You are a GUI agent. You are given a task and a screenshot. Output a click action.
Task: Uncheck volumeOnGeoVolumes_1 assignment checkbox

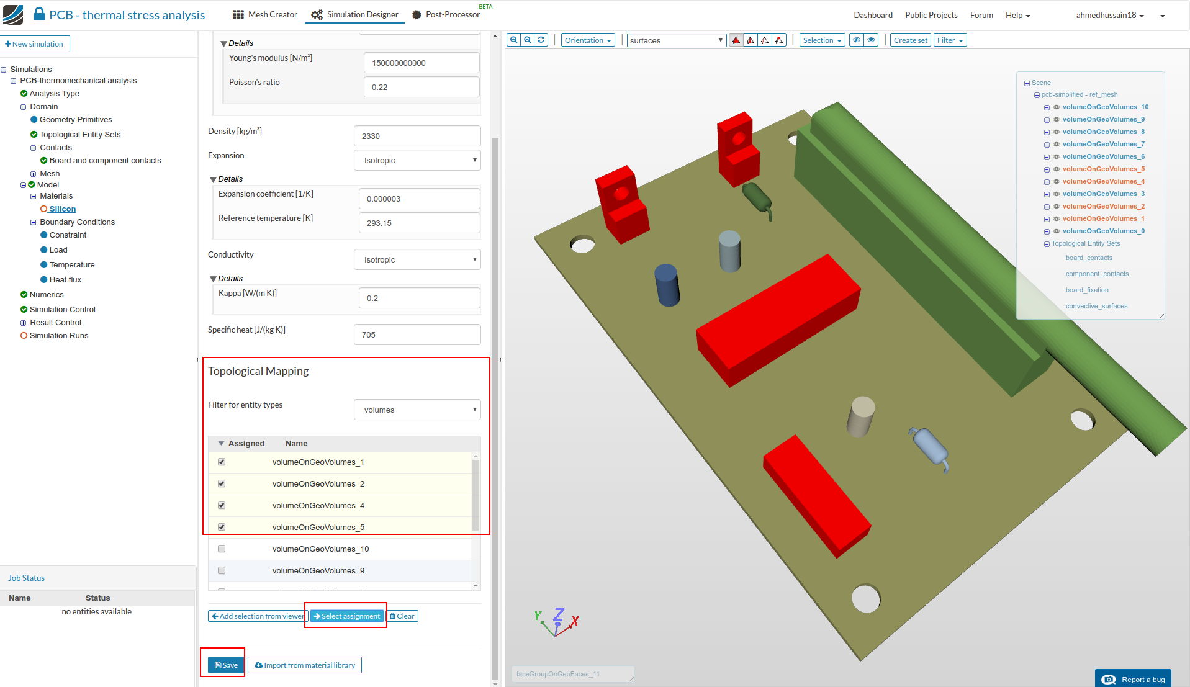(222, 462)
